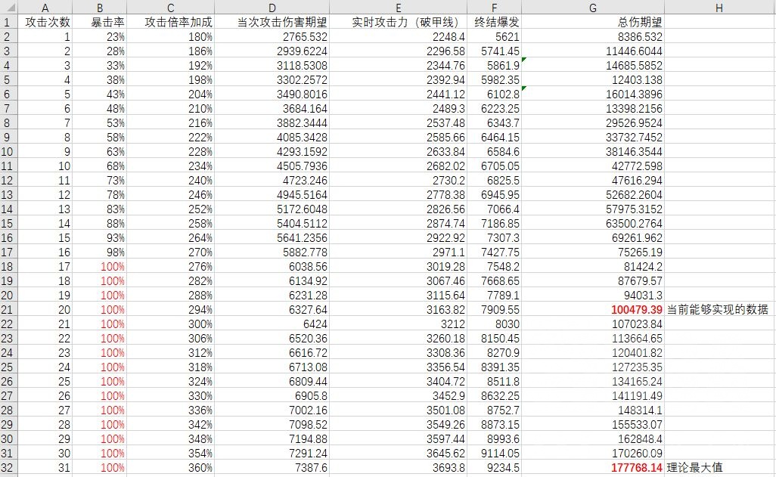
Task: Click the 总伤期望 header cell
Action: (x=593, y=22)
